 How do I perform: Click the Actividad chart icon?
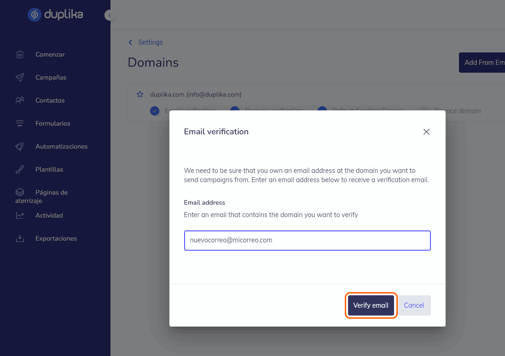tap(19, 215)
